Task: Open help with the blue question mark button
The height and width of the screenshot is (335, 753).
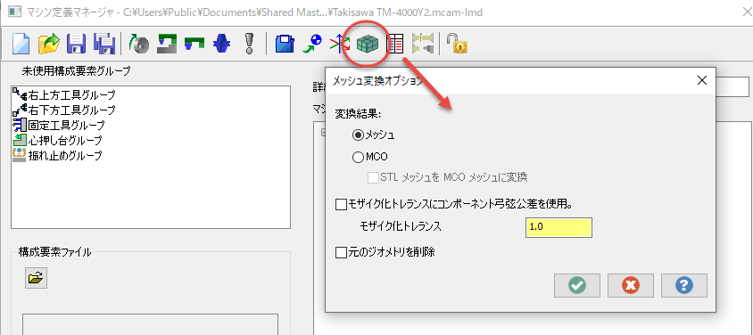Action: coord(683,286)
